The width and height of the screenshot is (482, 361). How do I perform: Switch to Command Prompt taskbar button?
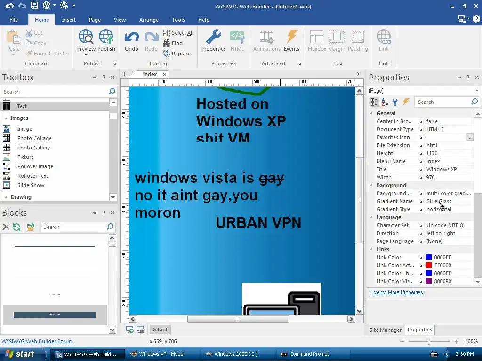pyautogui.click(x=313, y=354)
